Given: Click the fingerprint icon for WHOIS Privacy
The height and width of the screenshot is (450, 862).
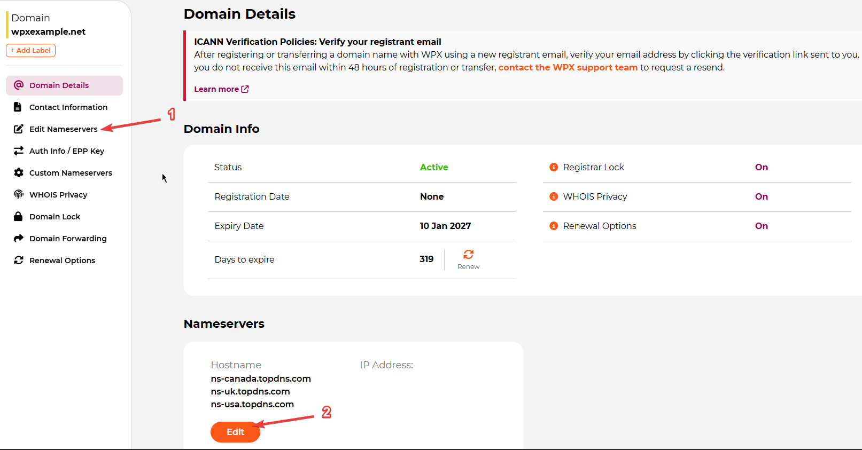Looking at the screenshot, I should [19, 195].
